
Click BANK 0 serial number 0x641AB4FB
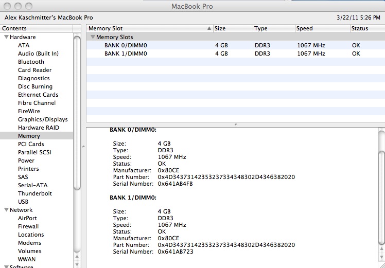click(176, 184)
